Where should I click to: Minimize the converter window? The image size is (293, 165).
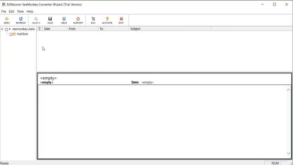pyautogui.click(x=262, y=4)
